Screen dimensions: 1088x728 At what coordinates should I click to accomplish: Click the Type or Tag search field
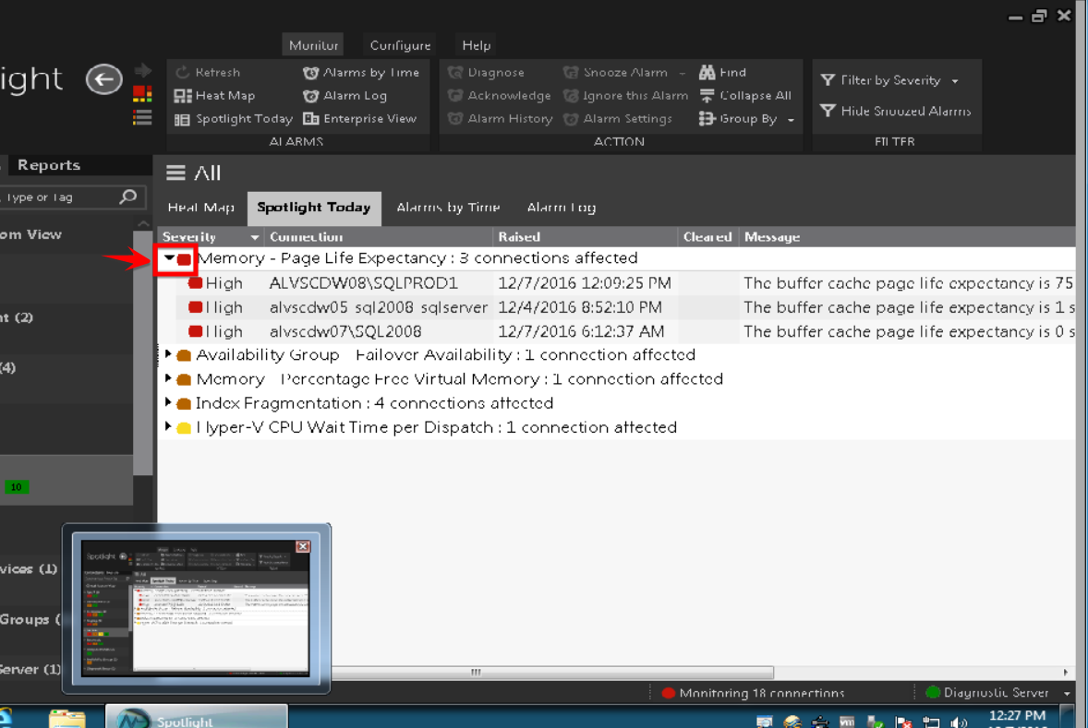click(x=61, y=197)
